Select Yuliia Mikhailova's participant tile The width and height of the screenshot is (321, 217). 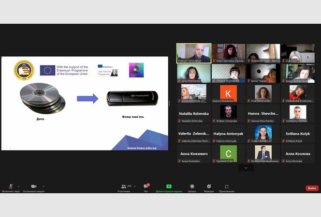(x=263, y=134)
